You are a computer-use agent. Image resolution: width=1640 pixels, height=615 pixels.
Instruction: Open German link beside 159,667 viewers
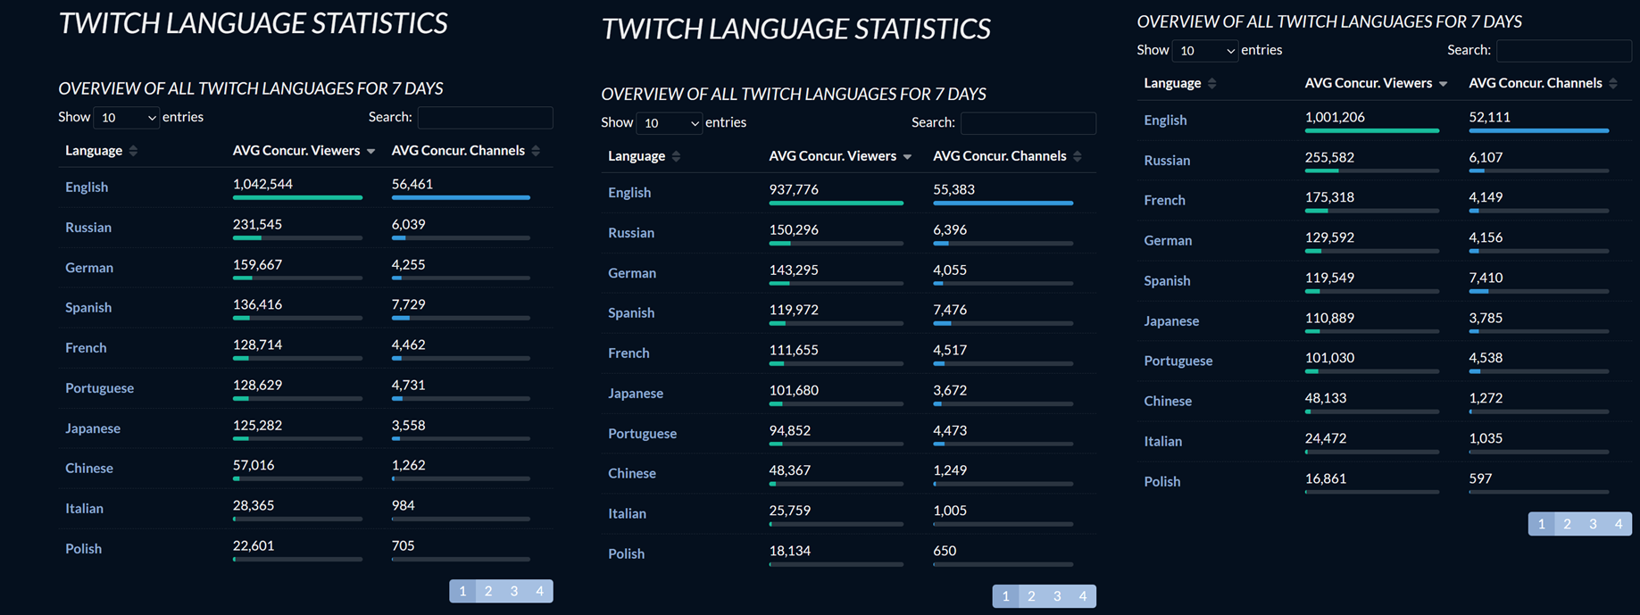click(89, 267)
